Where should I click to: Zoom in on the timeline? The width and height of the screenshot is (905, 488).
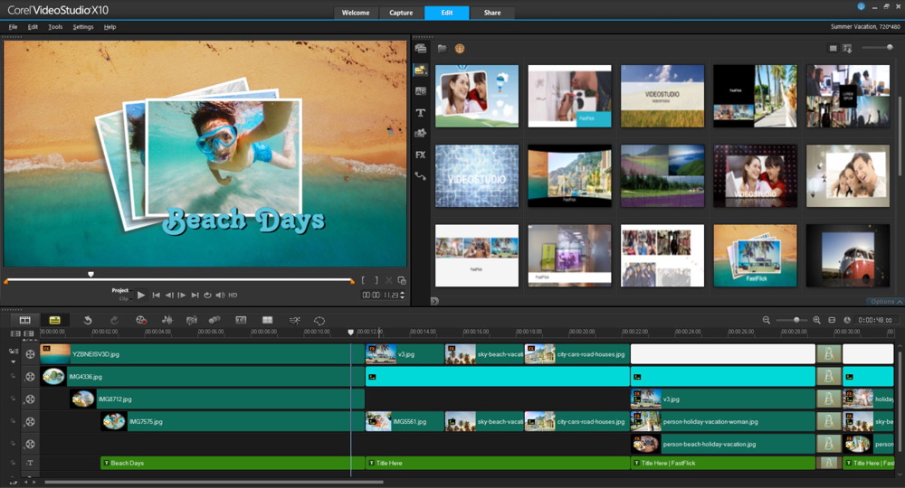coord(816,320)
